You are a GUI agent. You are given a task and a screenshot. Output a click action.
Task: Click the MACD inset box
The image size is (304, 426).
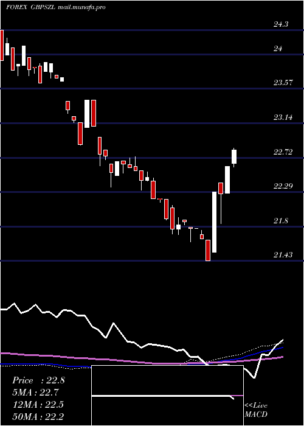[x=167, y=396]
